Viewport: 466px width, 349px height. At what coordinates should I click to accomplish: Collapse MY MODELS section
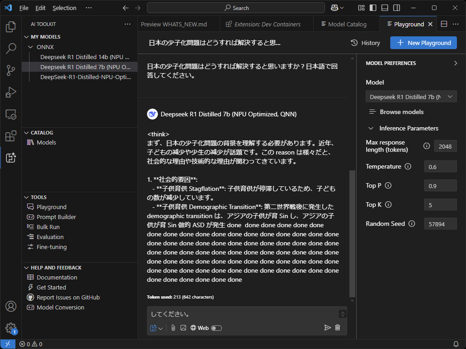[x=26, y=37]
